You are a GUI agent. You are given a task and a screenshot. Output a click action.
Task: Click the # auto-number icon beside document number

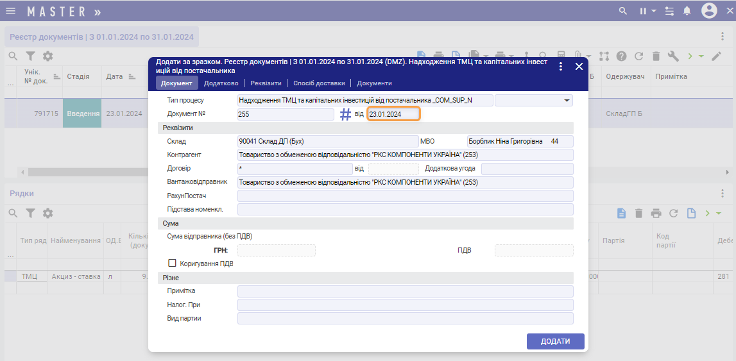(x=345, y=114)
